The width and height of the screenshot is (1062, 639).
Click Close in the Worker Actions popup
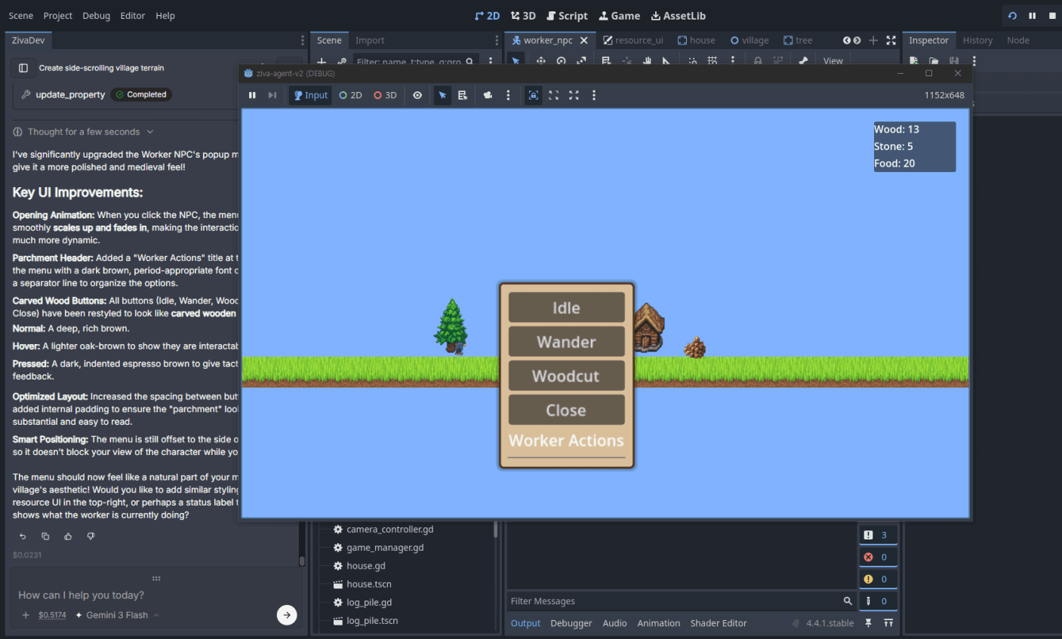point(566,410)
